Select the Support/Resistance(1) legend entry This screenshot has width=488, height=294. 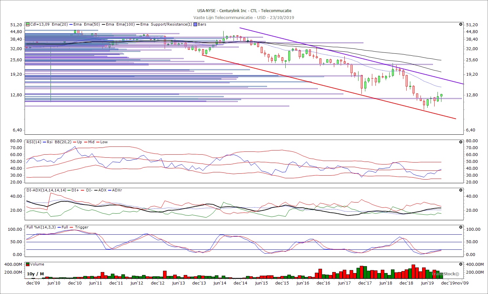pyautogui.click(x=172, y=25)
